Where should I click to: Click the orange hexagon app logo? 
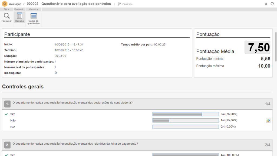(4, 4)
